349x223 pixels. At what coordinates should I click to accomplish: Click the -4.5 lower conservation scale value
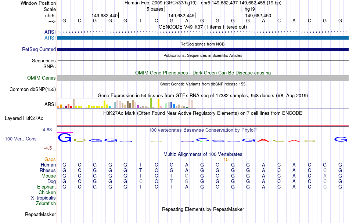[x=48, y=148]
